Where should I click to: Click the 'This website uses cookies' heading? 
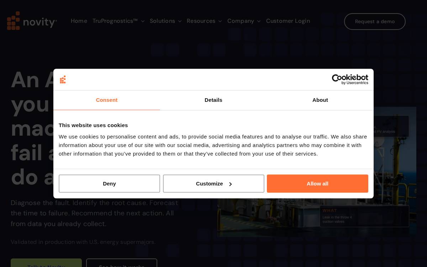(x=93, y=125)
